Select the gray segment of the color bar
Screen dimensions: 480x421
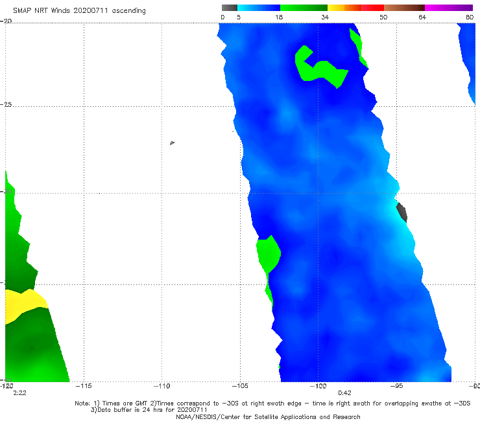229,8
